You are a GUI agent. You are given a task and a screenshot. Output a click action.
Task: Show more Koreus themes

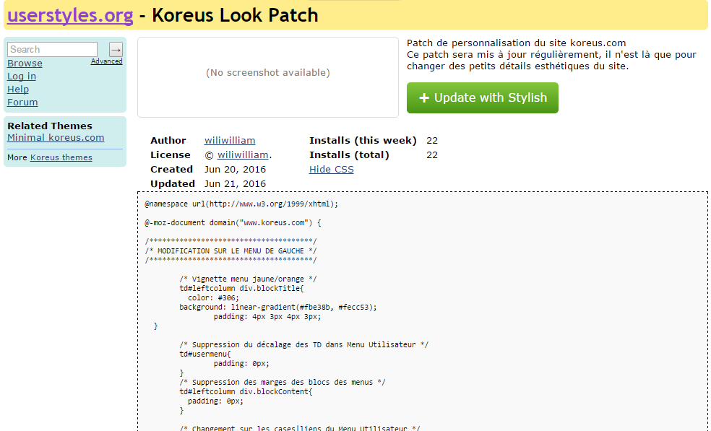click(x=61, y=157)
